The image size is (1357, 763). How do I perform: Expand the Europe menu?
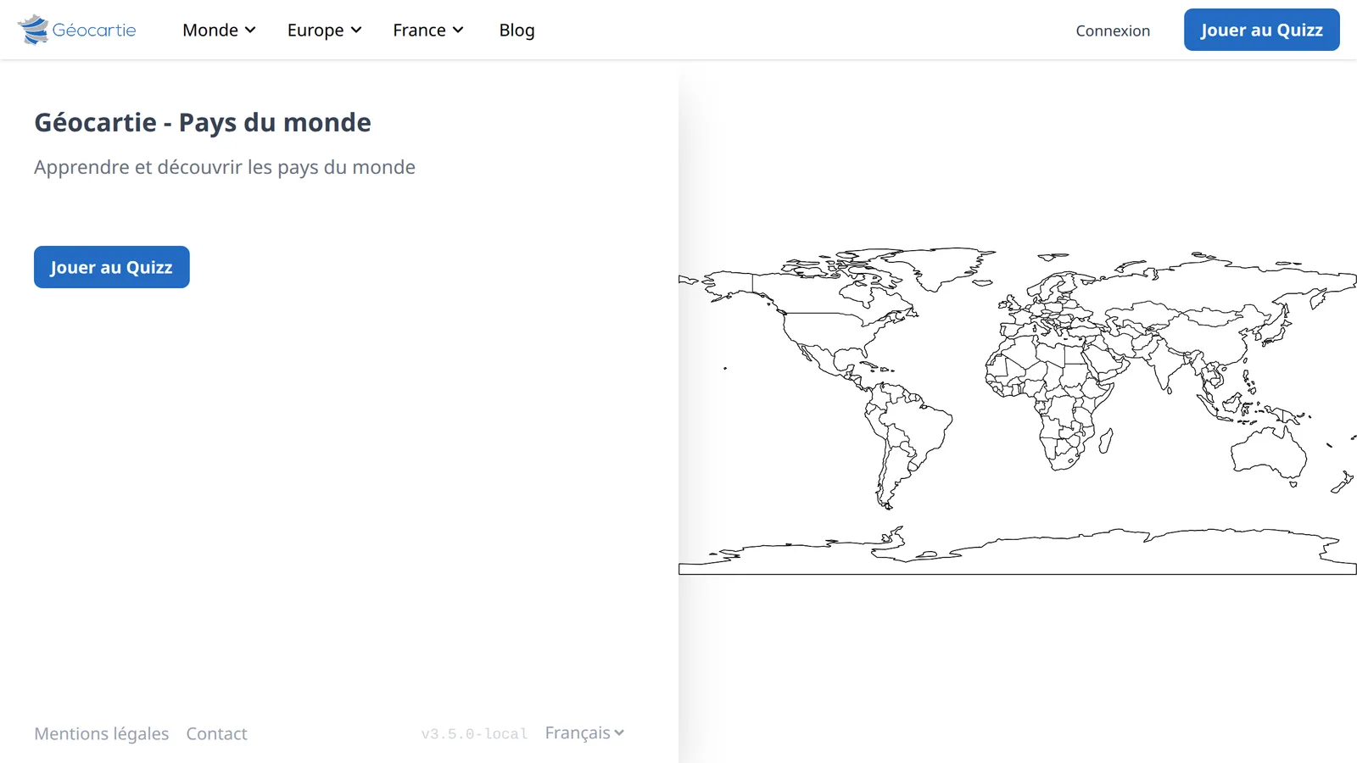[325, 31]
